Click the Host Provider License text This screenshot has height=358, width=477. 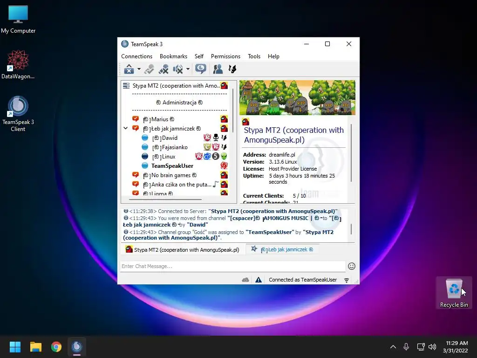[293, 169]
